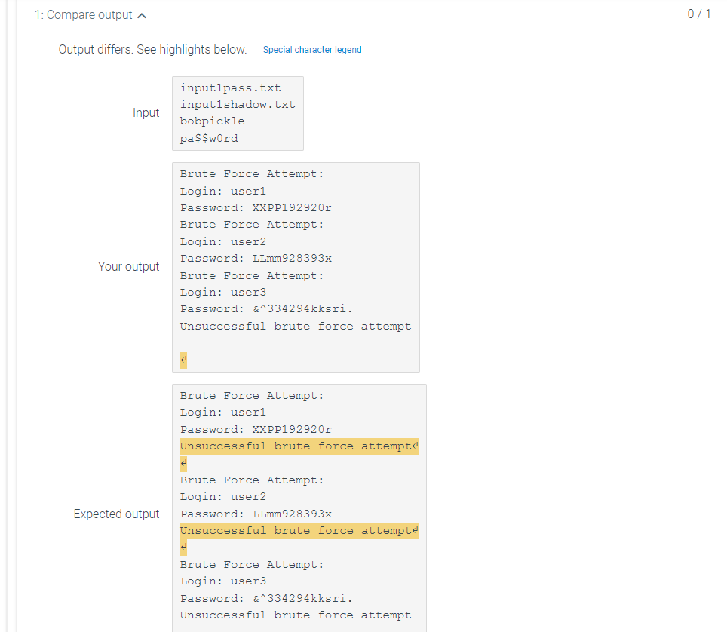
Task: Click input line 'input1shadow.txt'
Action: tap(238, 104)
